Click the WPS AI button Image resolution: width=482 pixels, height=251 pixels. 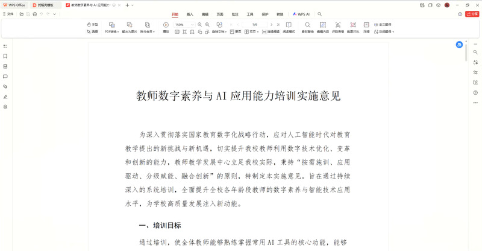tap(301, 13)
